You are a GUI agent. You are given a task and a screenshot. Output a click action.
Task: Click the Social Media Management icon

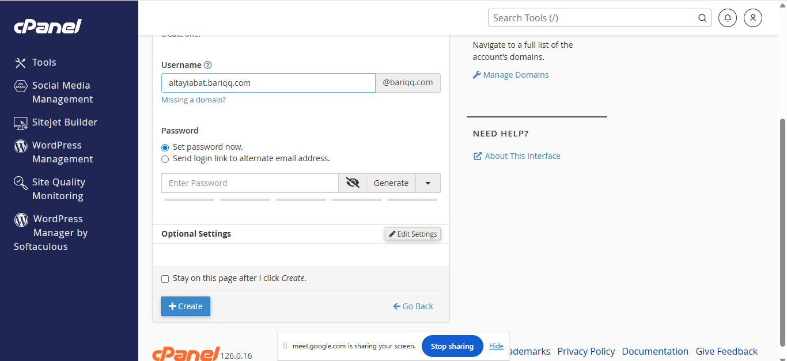click(21, 86)
